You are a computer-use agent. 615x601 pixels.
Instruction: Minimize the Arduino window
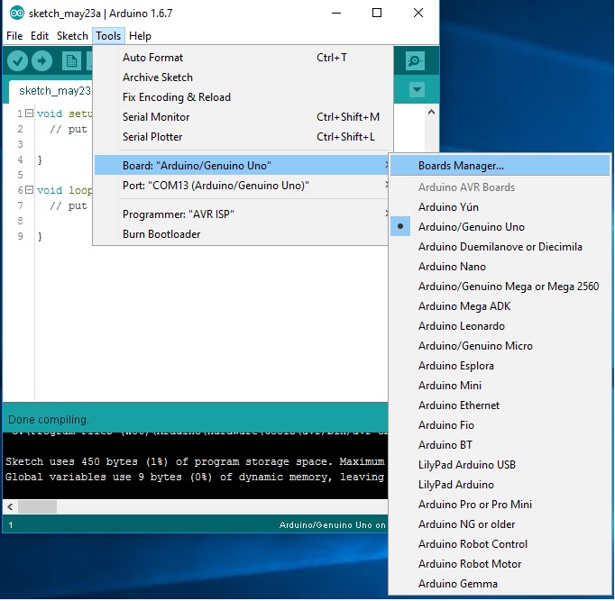coord(336,13)
